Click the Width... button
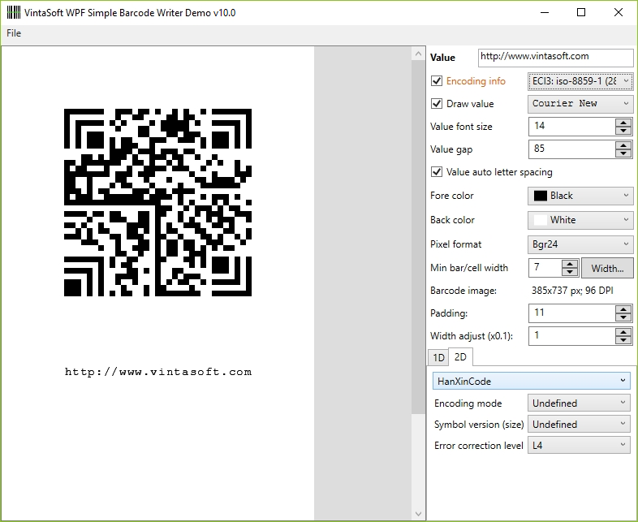This screenshot has width=638, height=522. coord(607,268)
